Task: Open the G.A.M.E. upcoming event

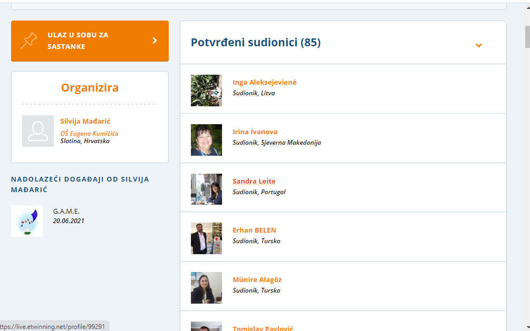Action: pos(66,211)
